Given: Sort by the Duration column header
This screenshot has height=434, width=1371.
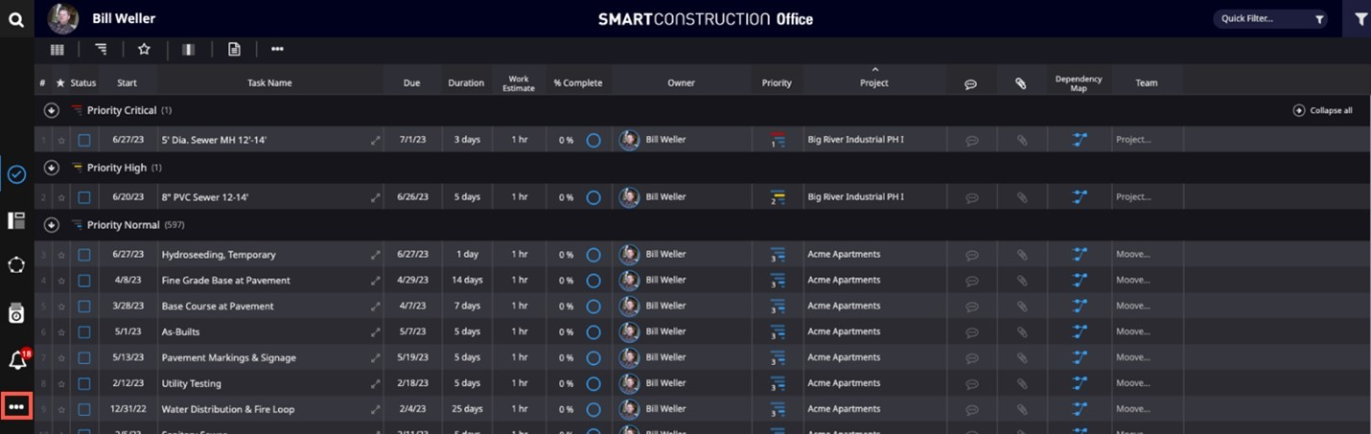Looking at the screenshot, I should (466, 83).
